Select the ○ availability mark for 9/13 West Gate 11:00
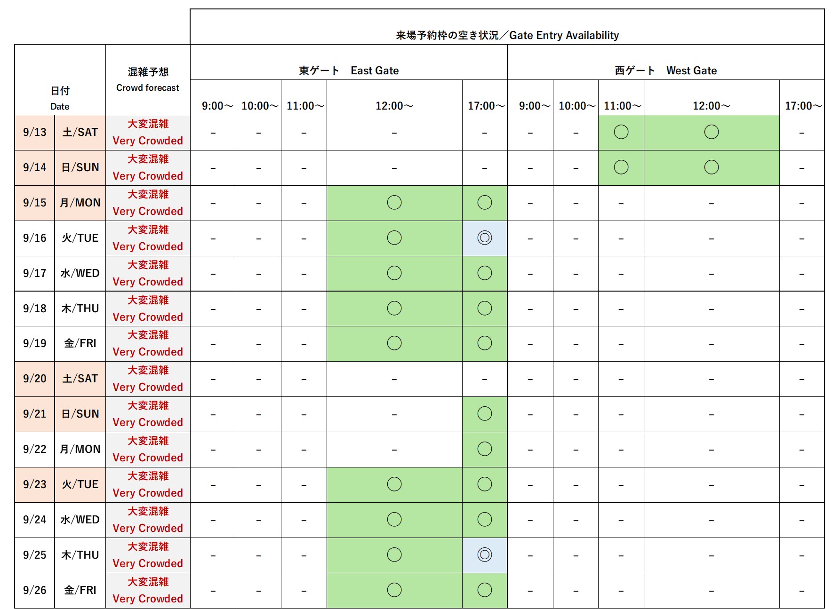 click(620, 133)
